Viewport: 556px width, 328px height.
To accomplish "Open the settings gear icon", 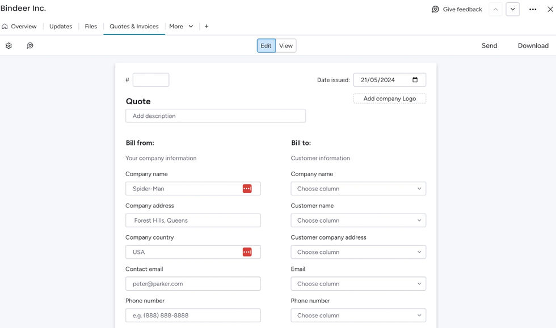I will pos(9,46).
